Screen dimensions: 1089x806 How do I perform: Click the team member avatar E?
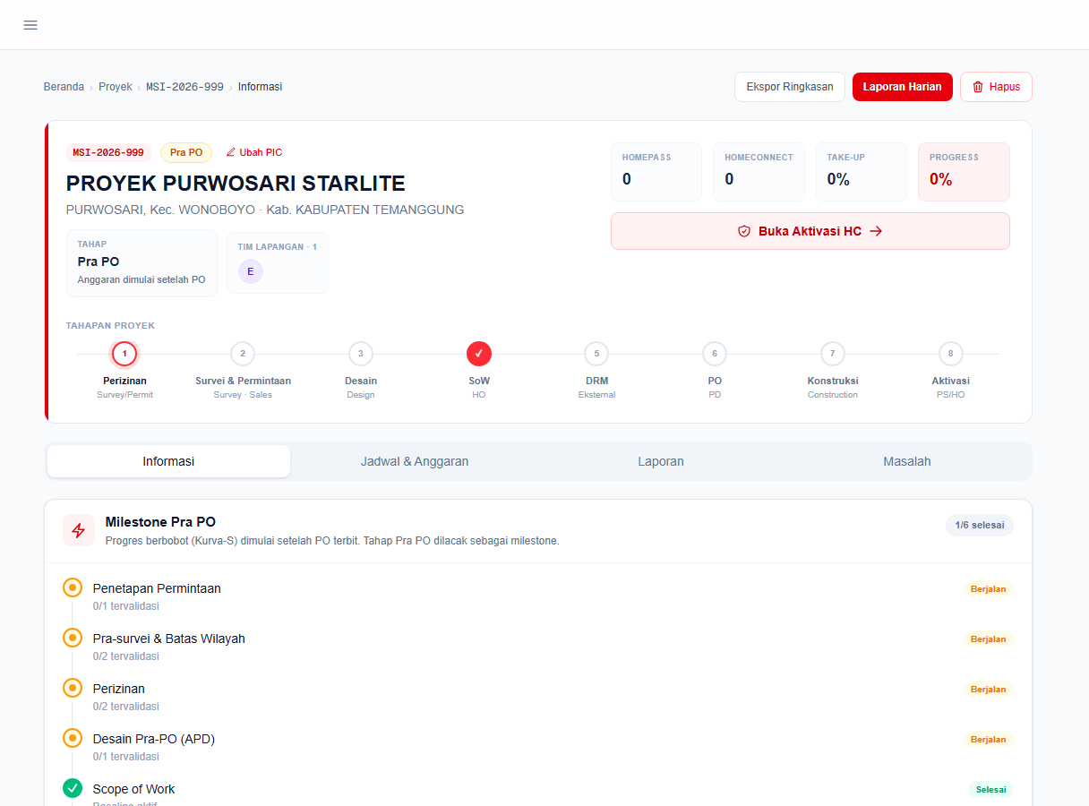(251, 271)
